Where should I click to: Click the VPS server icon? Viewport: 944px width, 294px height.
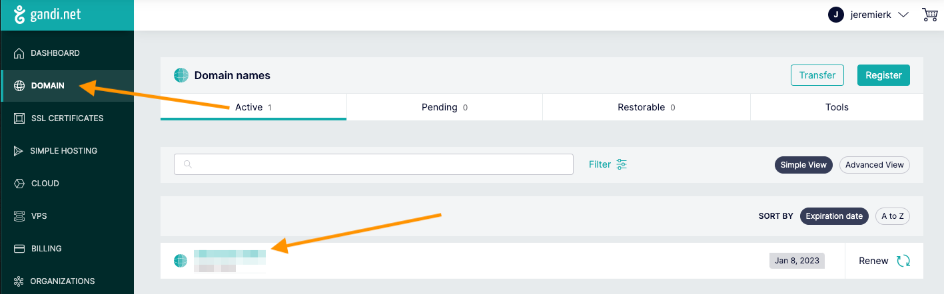19,216
